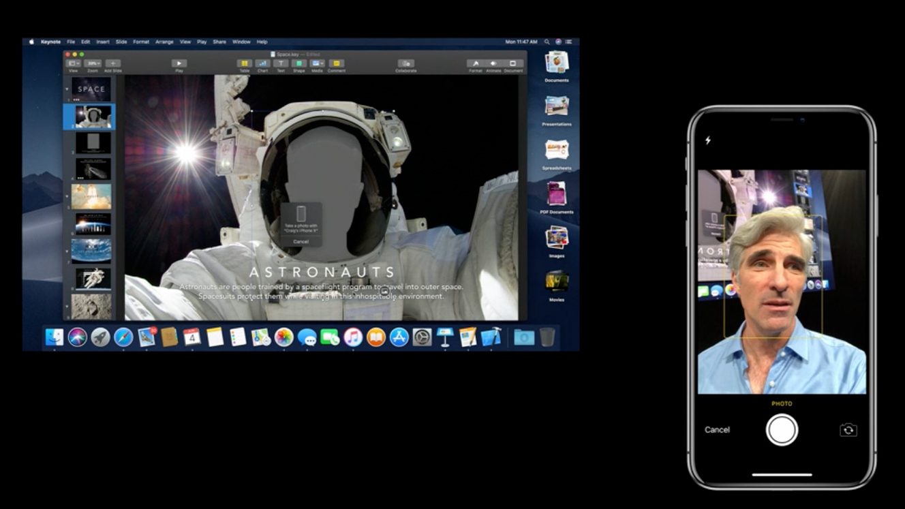Select the Earth from space slide thumbnail
905x509 pixels.
pyautogui.click(x=91, y=250)
